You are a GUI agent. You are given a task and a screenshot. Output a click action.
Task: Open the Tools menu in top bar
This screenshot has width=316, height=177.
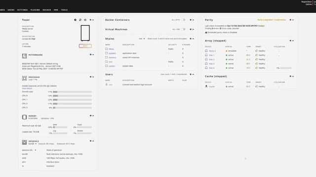point(64,10)
